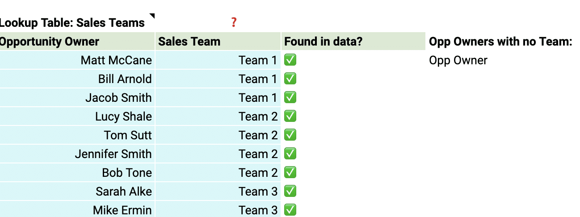Screen dimensions: 580x217
Task: Click the checkmark in Tom Sutt's row
Action: point(290,135)
